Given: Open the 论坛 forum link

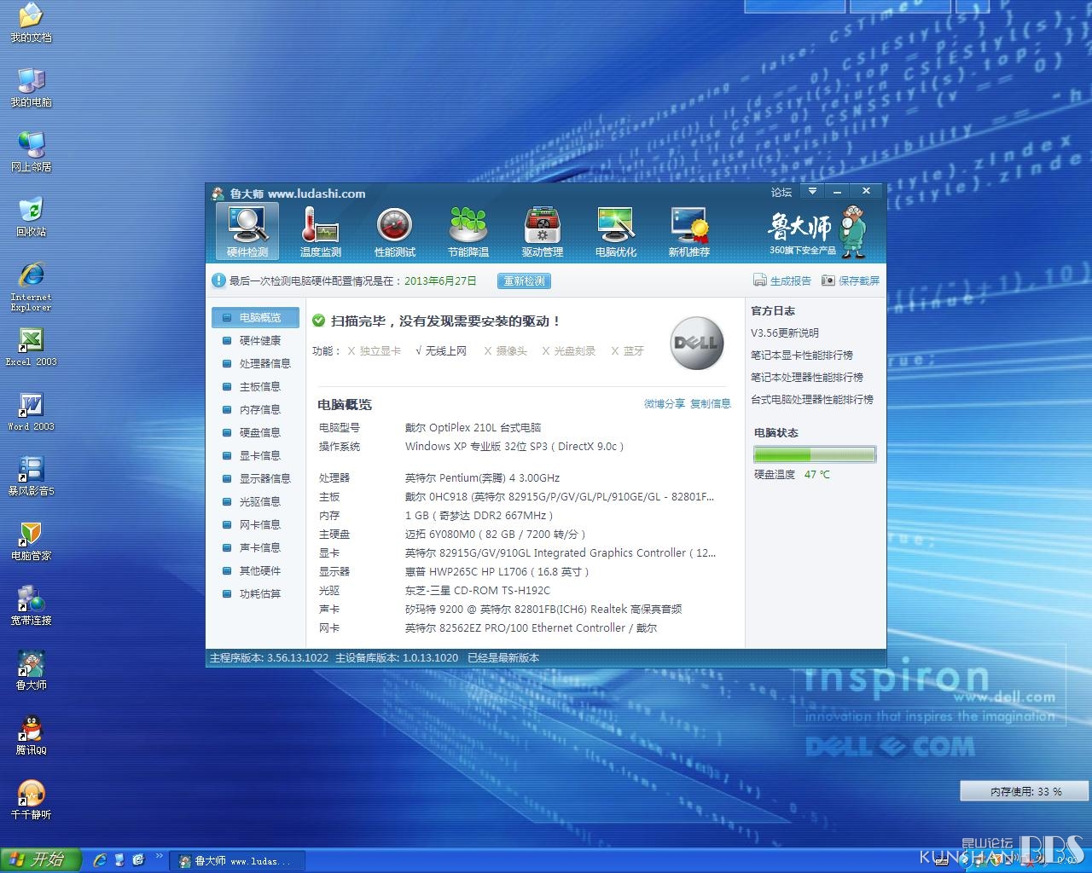Looking at the screenshot, I should click(781, 193).
